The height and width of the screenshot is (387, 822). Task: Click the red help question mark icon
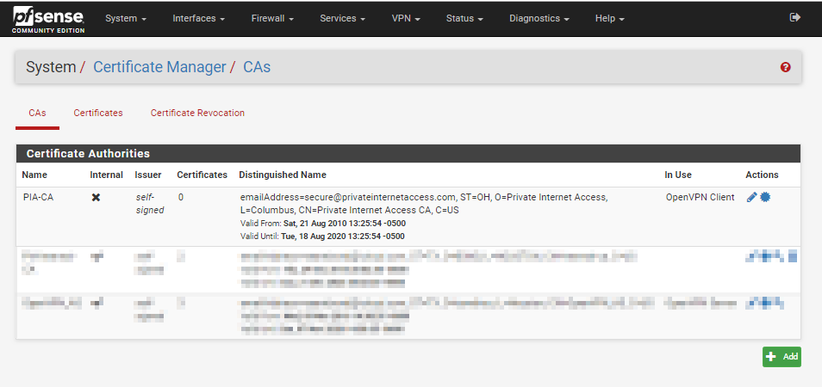[785, 67]
